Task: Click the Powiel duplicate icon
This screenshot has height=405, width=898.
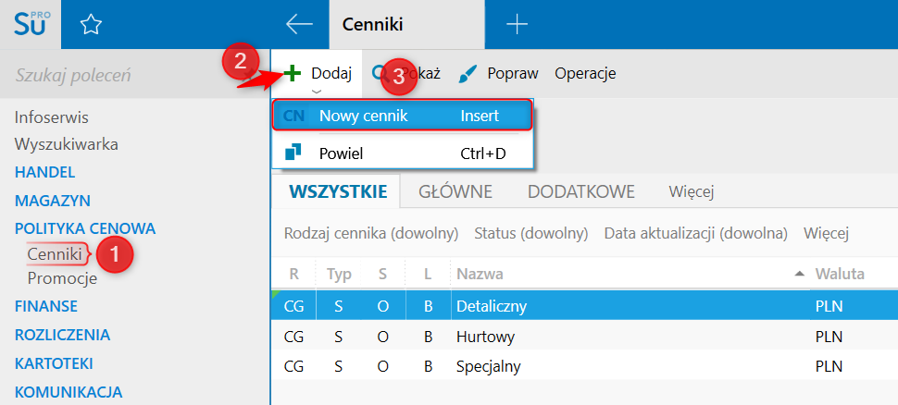Action: point(293,153)
